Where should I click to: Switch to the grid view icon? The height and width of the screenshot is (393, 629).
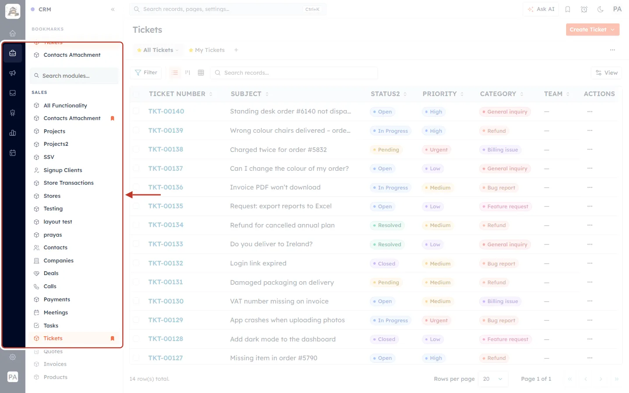point(201,72)
